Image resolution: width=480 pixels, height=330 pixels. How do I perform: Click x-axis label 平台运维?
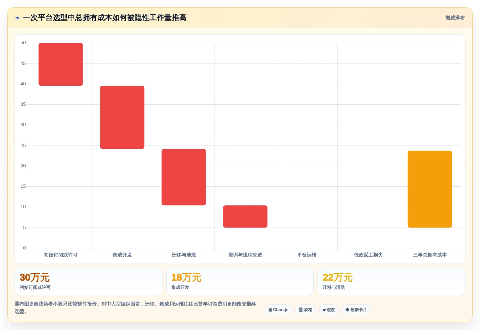[307, 255]
